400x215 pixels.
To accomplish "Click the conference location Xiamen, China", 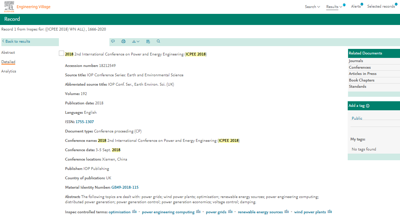I will click(115, 159).
